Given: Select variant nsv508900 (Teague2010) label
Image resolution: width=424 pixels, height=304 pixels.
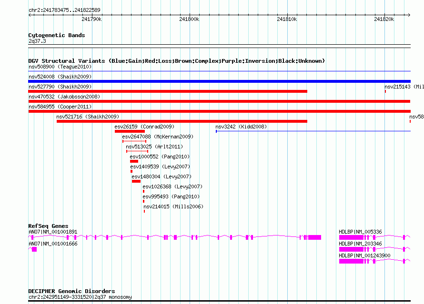Looking at the screenshot, I should tap(60, 67).
